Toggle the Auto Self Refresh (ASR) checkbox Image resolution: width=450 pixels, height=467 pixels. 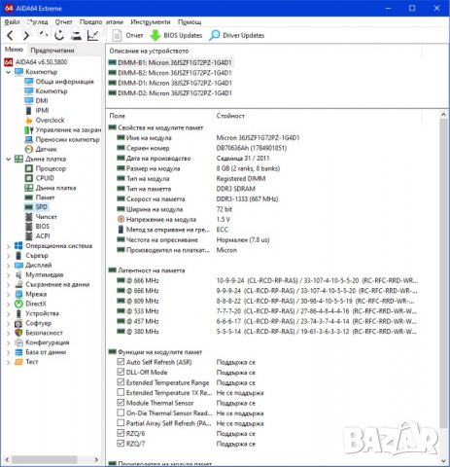click(x=121, y=362)
